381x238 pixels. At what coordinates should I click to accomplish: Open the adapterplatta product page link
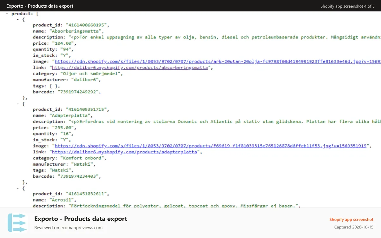point(125,152)
